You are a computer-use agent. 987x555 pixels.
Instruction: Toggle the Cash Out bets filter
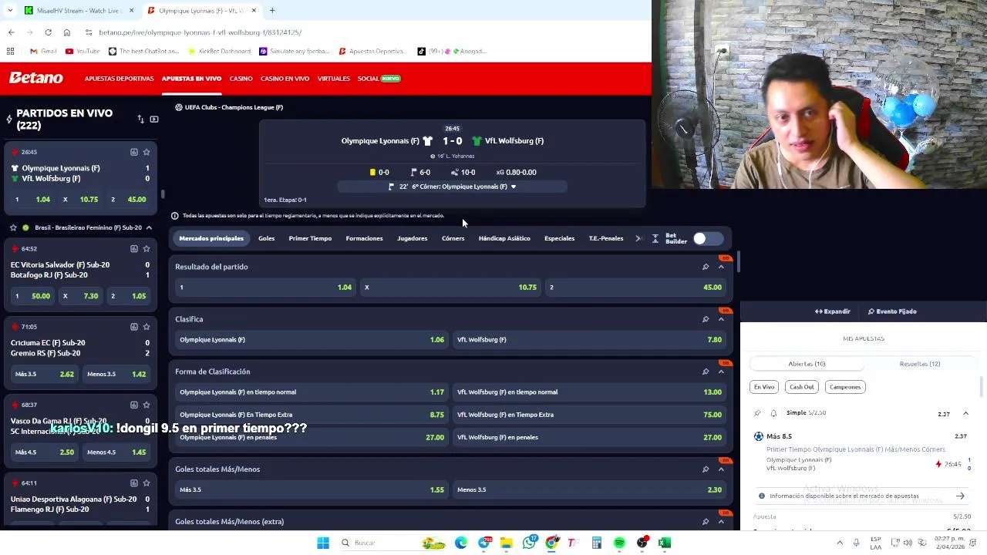click(x=801, y=387)
